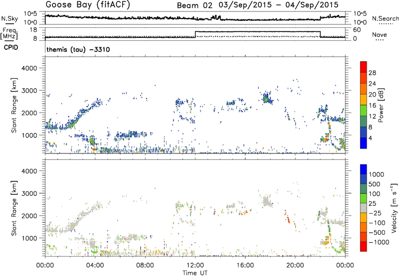Click the 'N.Sky' legend label
The height and width of the screenshot is (276, 399).
coord(9,18)
